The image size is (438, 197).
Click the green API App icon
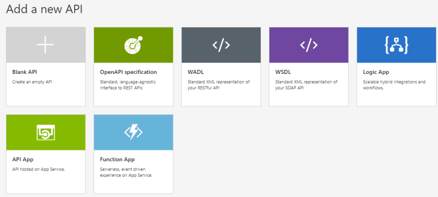tap(46, 132)
